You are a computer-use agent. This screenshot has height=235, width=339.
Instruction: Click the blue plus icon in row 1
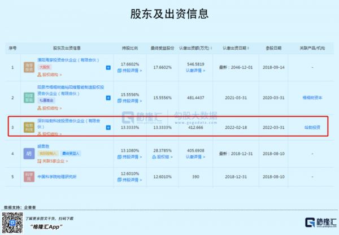coord(108,68)
